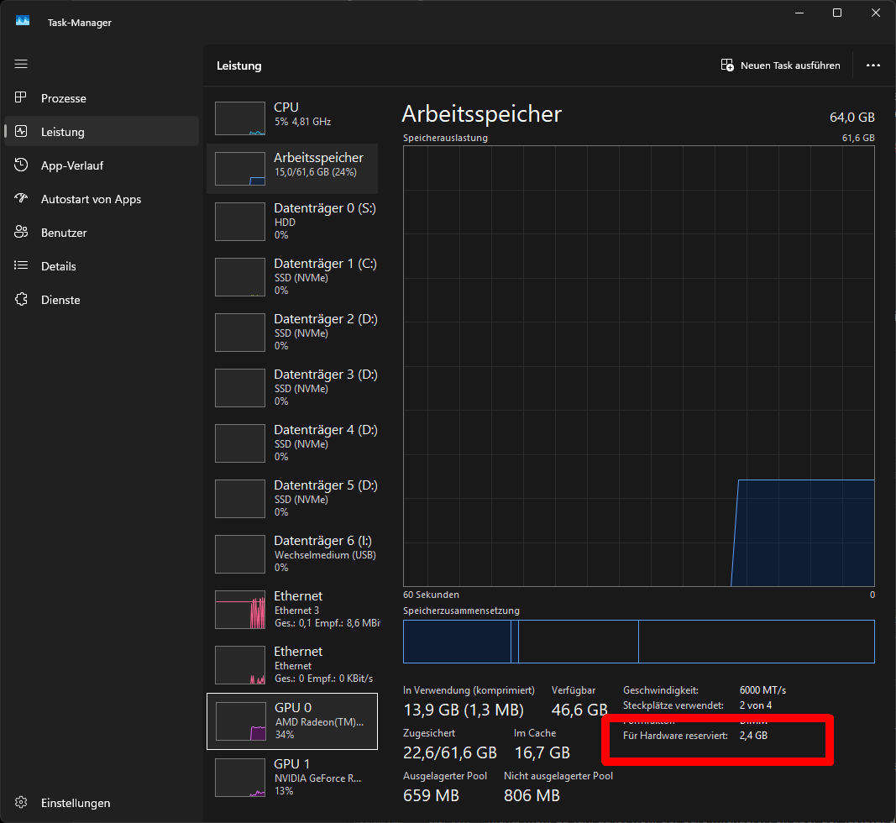
Task: Click the Speicherauslastung usage graph
Action: (638, 366)
